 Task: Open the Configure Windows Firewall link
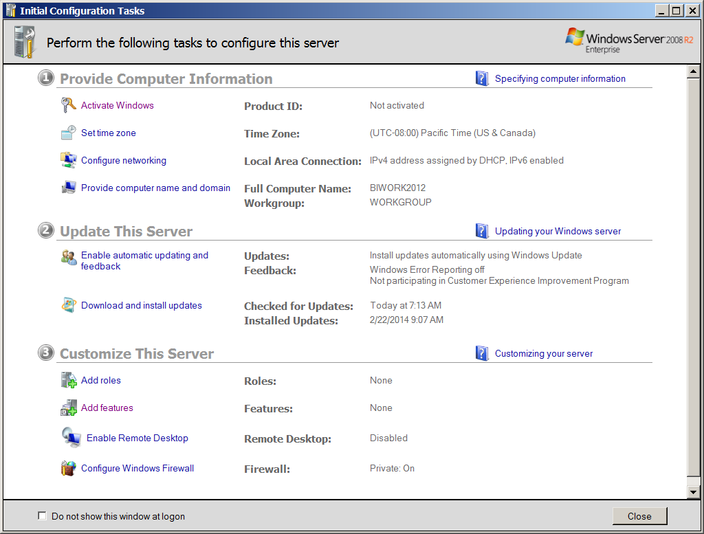tap(137, 468)
